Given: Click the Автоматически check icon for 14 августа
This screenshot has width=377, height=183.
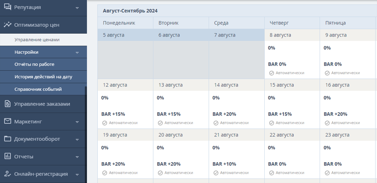Looking at the screenshot, I should 216,123.
